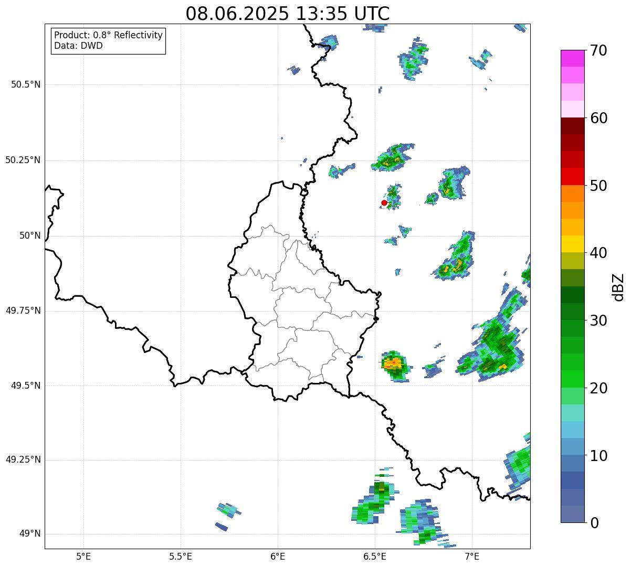
Task: Click the dBZ colorbar label
Action: coord(618,287)
